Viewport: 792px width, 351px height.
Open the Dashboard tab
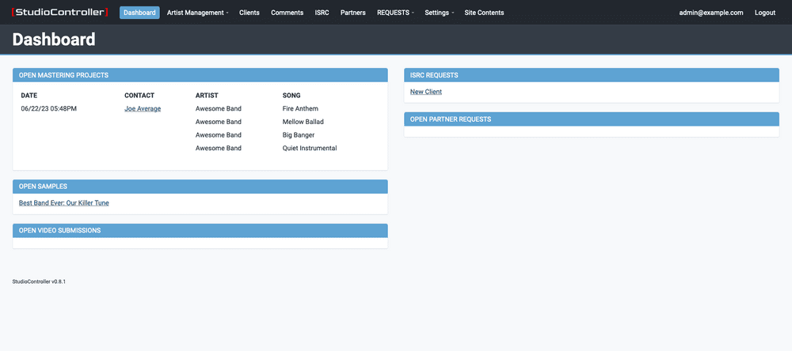[139, 13]
